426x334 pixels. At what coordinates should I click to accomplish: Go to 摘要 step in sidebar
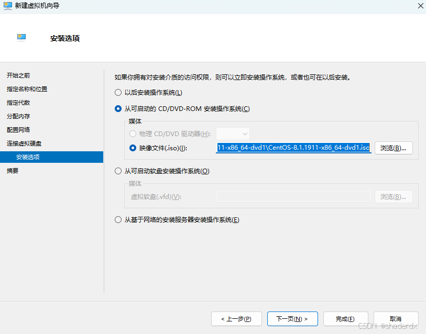(x=13, y=171)
